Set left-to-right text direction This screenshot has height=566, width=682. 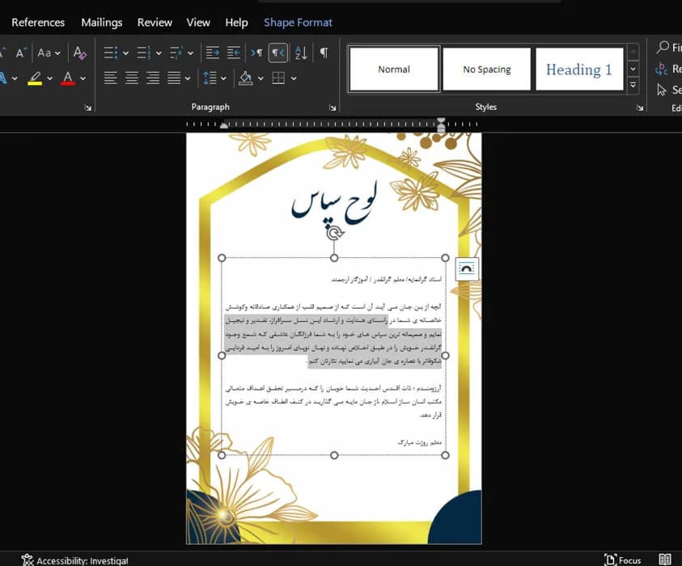(x=256, y=53)
